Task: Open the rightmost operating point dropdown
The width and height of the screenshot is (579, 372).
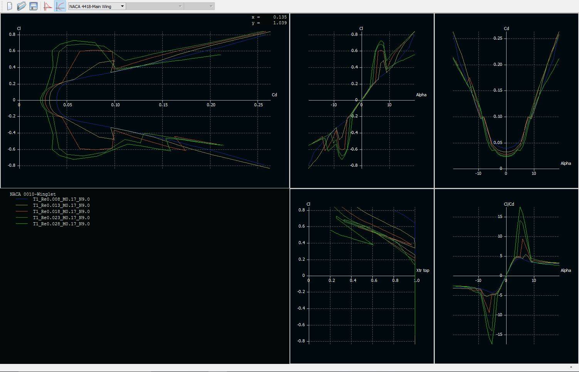Action: point(199,6)
